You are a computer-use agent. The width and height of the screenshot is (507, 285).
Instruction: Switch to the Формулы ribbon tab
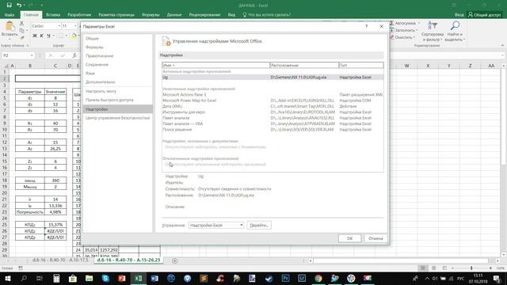point(151,15)
